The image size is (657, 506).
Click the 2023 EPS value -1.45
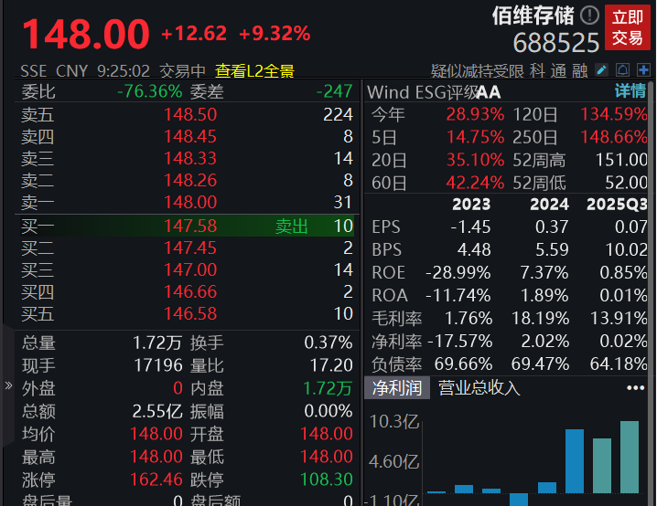470,227
